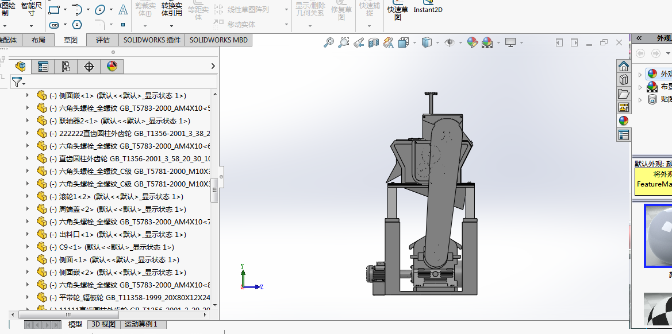The height and width of the screenshot is (334, 672).
Task: Open the feature tree filter dropdown
Action: pos(19,82)
